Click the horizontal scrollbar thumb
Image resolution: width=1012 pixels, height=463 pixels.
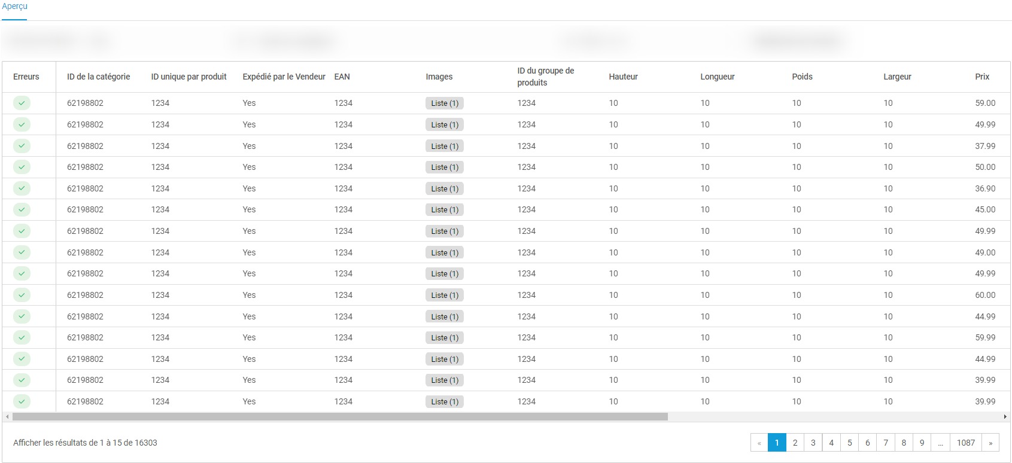pos(340,416)
